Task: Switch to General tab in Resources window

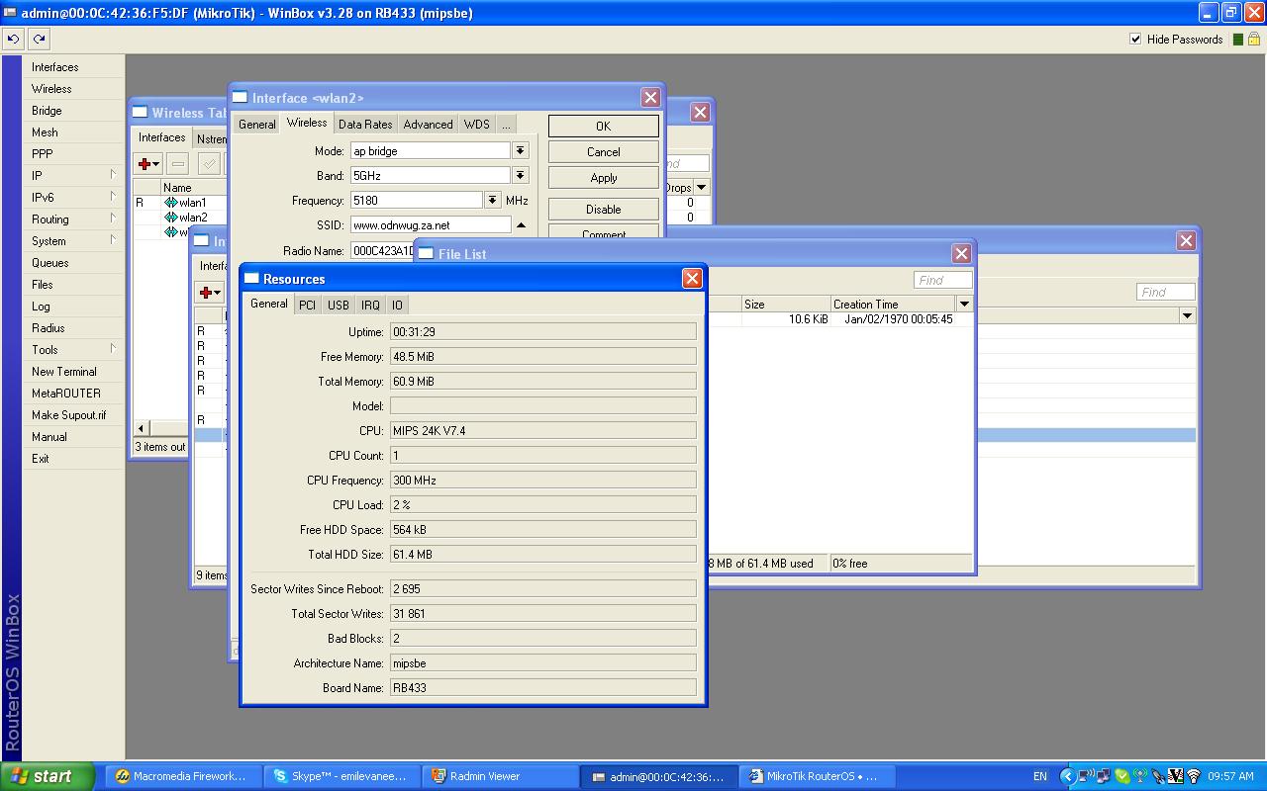Action: (269, 304)
